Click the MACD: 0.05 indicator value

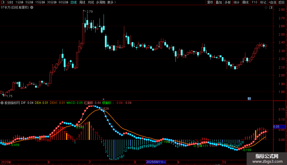click(x=74, y=103)
